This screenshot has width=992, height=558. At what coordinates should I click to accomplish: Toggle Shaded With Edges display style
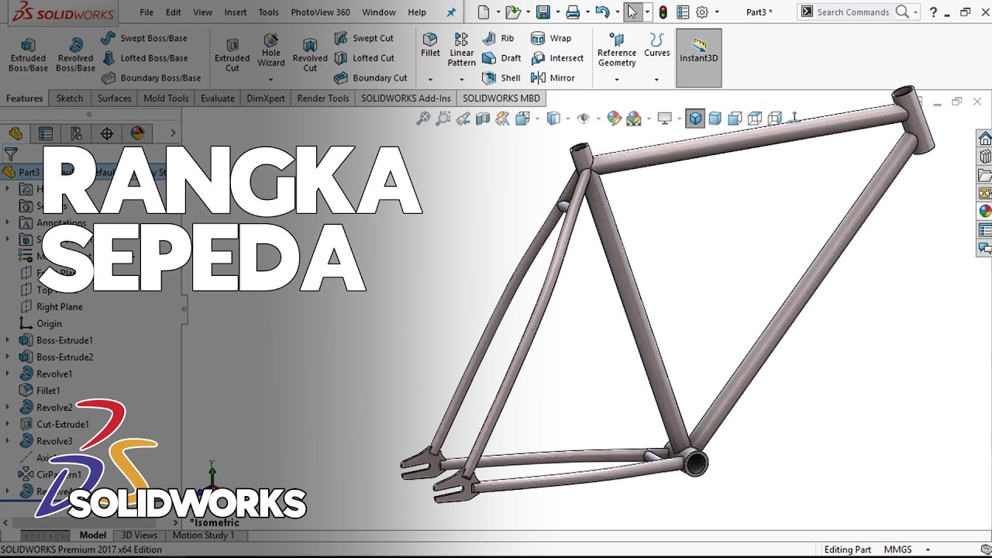[x=695, y=119]
